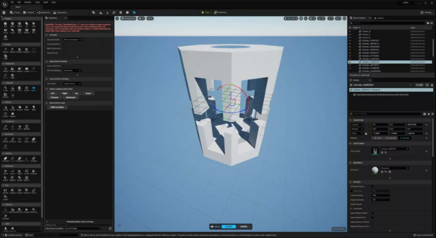Screen dimensions: 436x238
Task: Toggle Weld Vertices checkbox
Action: point(64,48)
